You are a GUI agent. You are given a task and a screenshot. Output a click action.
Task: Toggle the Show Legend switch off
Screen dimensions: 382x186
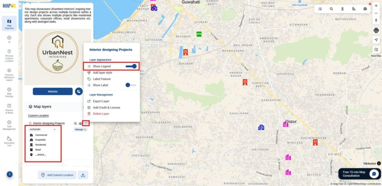point(131,66)
